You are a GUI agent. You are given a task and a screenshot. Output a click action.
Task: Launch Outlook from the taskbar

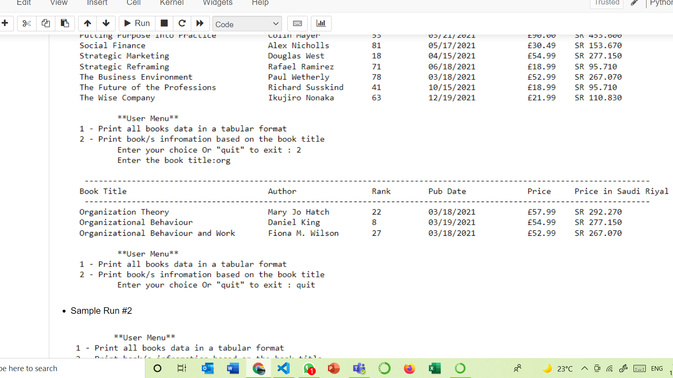208,368
